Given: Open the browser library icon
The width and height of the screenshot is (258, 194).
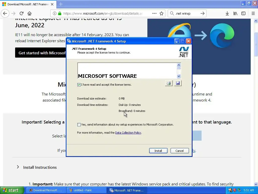Looking at the screenshot, I should tap(235, 14).
